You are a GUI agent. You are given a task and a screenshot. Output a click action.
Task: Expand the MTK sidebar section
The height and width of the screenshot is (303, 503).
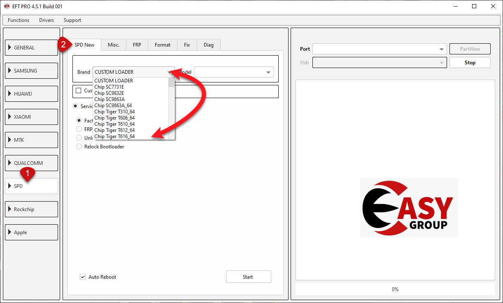click(31, 140)
